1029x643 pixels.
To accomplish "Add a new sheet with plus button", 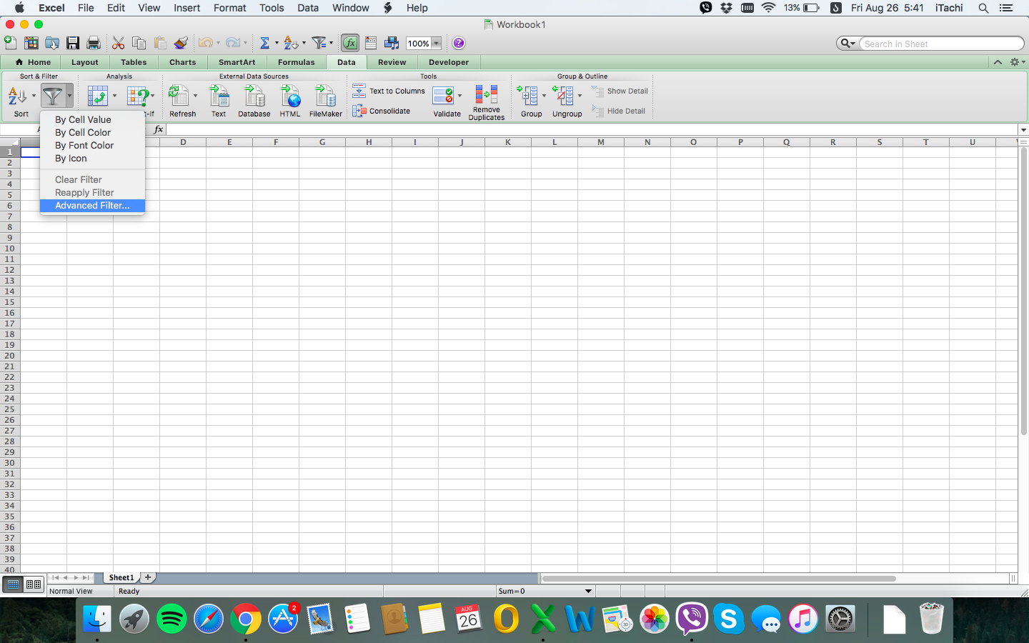I will [148, 577].
